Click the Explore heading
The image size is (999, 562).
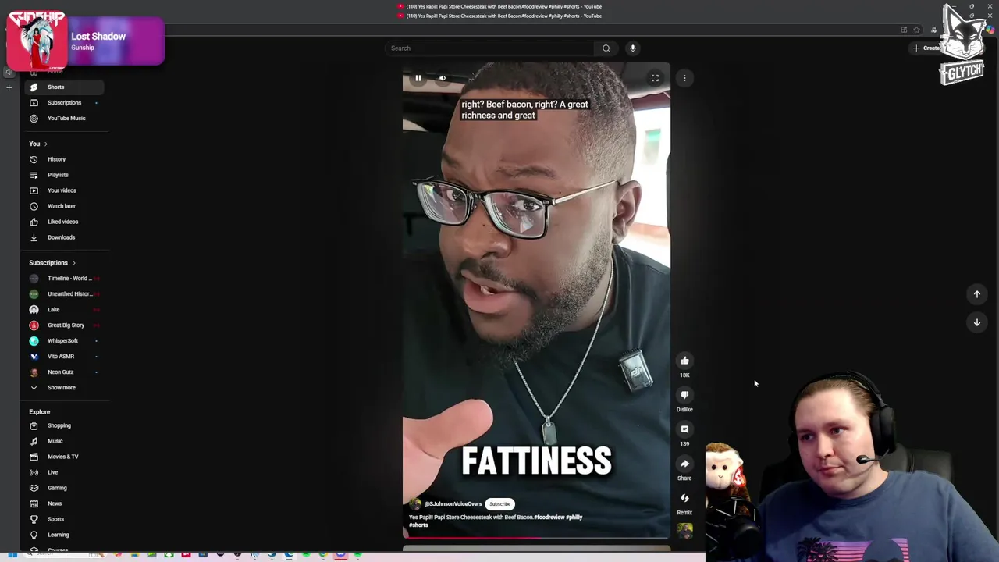point(40,412)
